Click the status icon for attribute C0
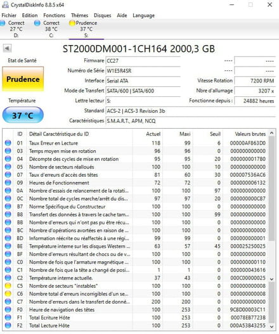The width and height of the screenshot is (279, 334). click(8, 262)
